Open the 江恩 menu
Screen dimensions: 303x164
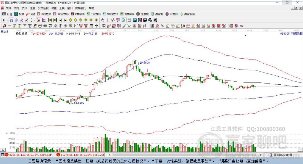32,8
